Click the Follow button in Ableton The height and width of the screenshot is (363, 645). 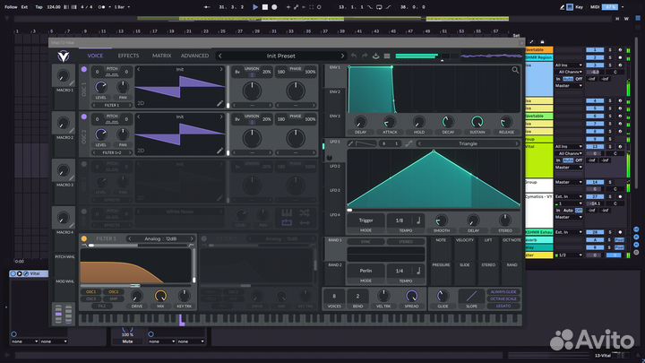coord(11,7)
